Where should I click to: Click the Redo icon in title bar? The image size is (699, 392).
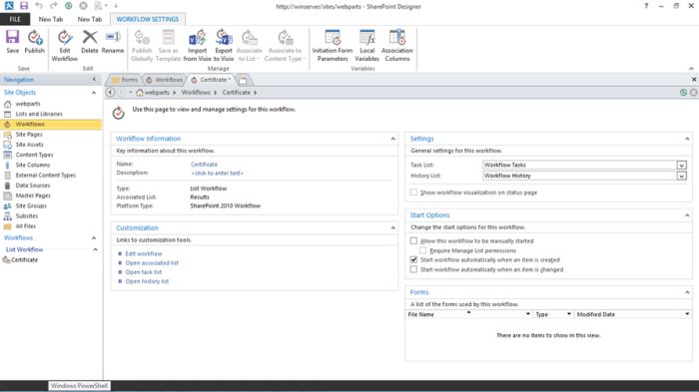click(x=54, y=6)
